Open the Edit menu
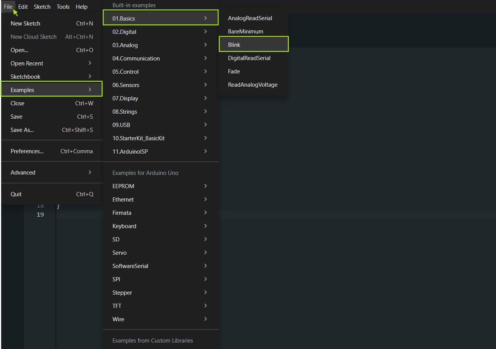The width and height of the screenshot is (496, 349). tap(23, 7)
